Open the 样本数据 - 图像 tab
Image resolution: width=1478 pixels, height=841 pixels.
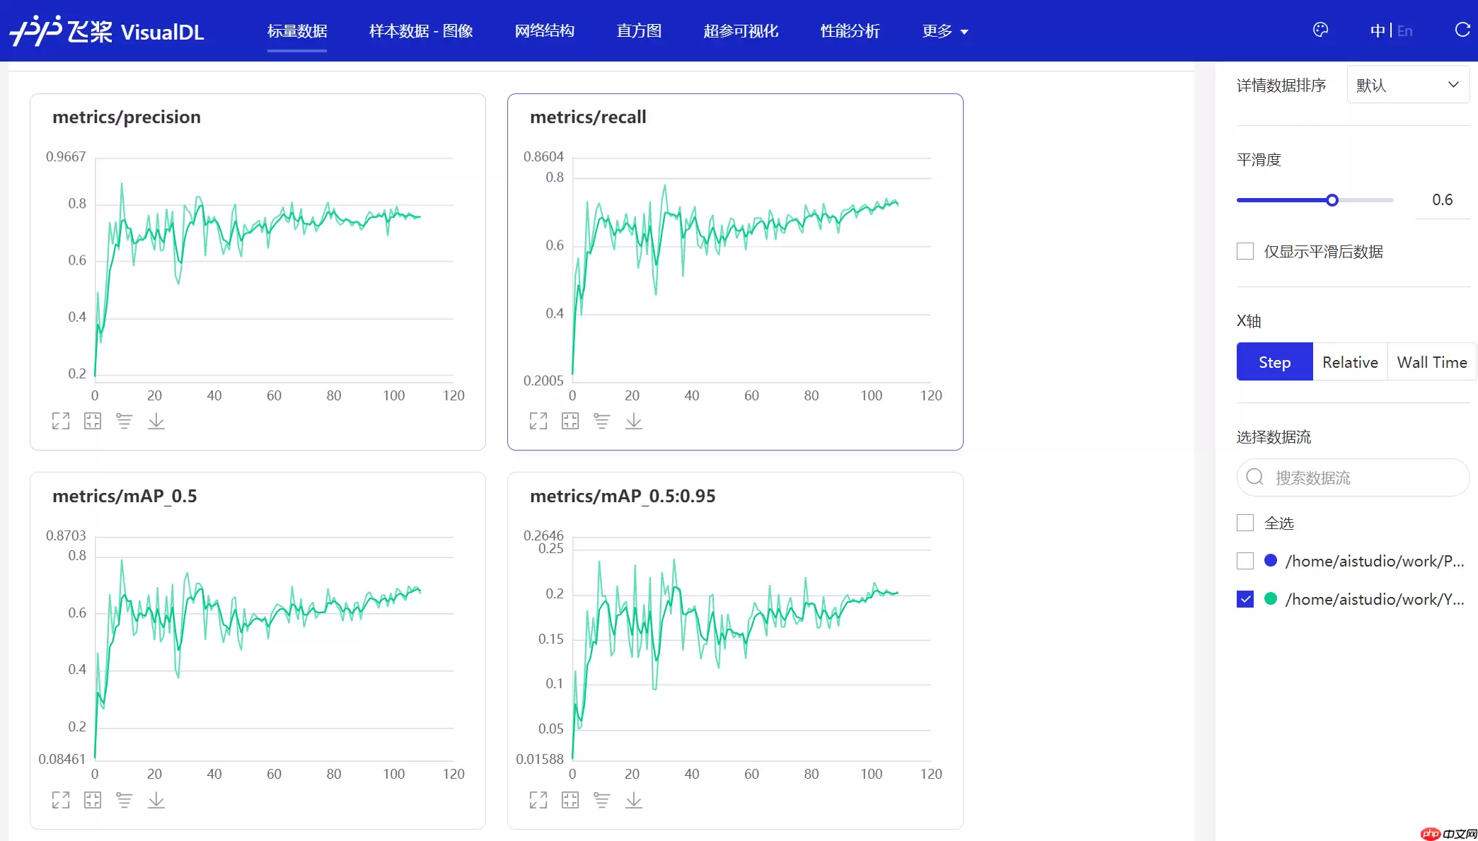point(420,31)
